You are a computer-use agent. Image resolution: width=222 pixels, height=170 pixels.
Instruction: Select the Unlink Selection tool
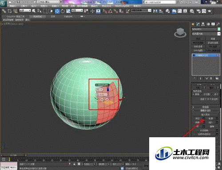pos(10,11)
